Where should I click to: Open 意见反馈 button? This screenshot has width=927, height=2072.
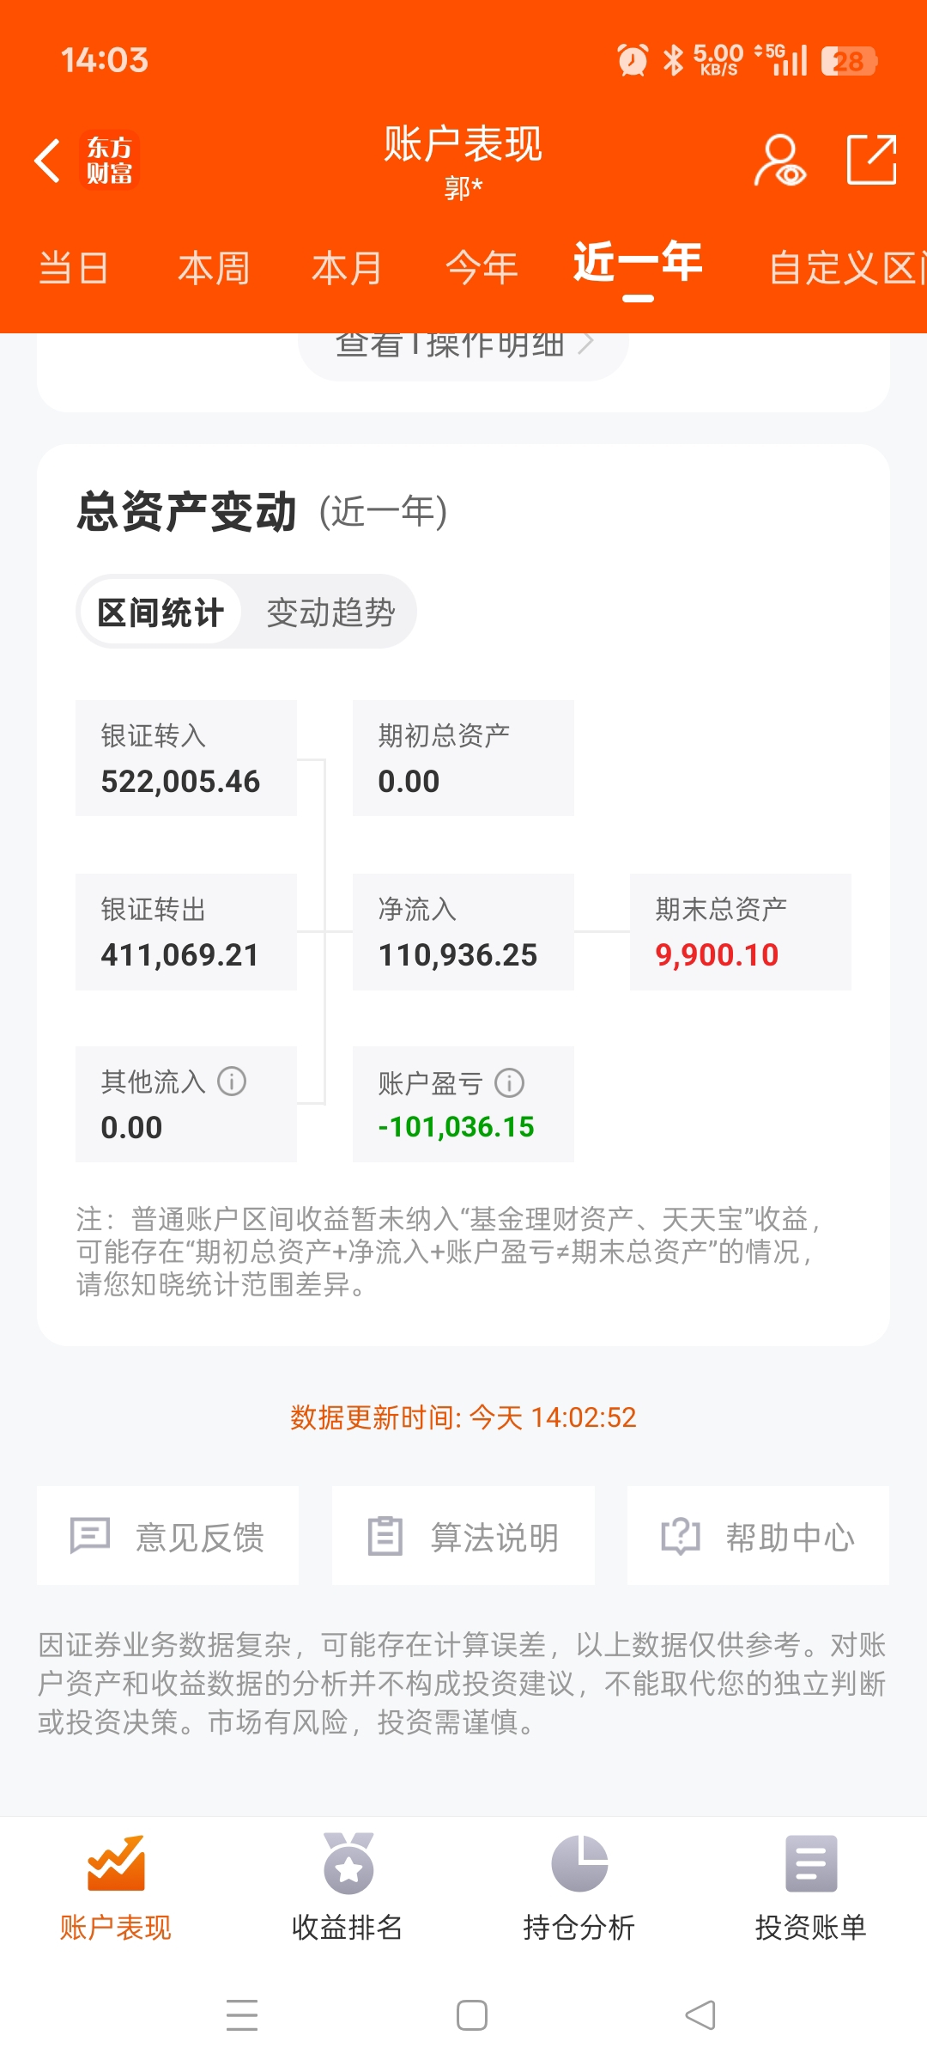pos(168,1536)
